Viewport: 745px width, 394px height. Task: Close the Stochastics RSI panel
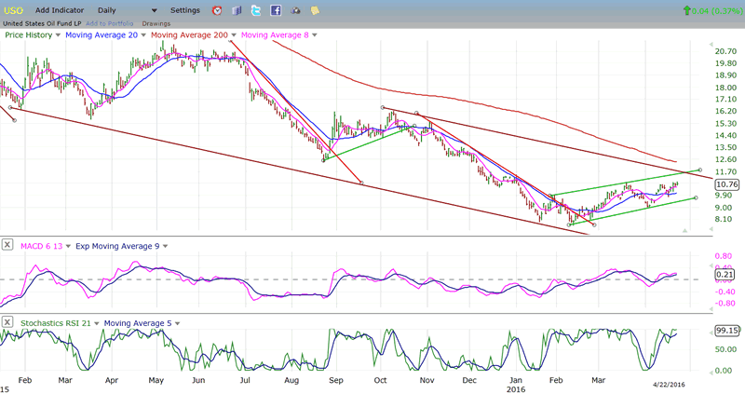[7, 323]
